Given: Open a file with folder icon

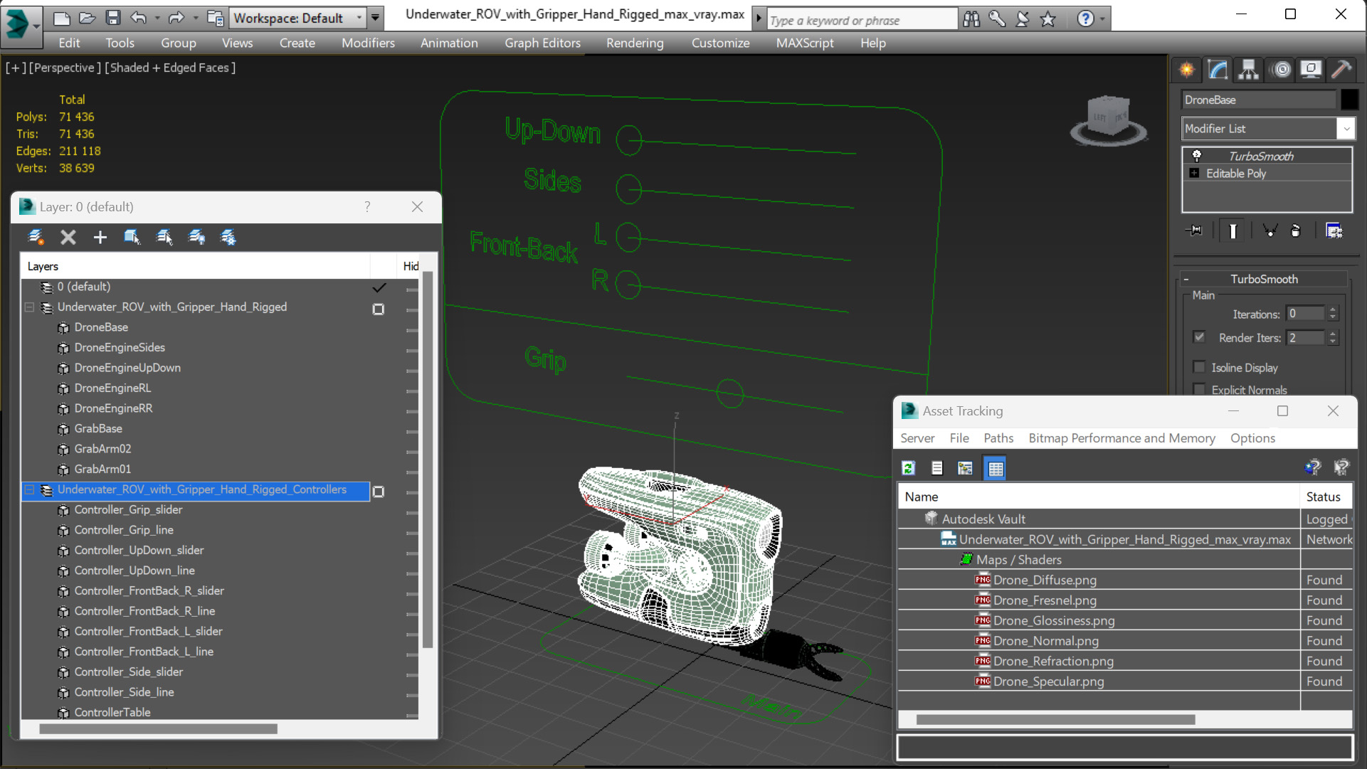Looking at the screenshot, I should 87,18.
